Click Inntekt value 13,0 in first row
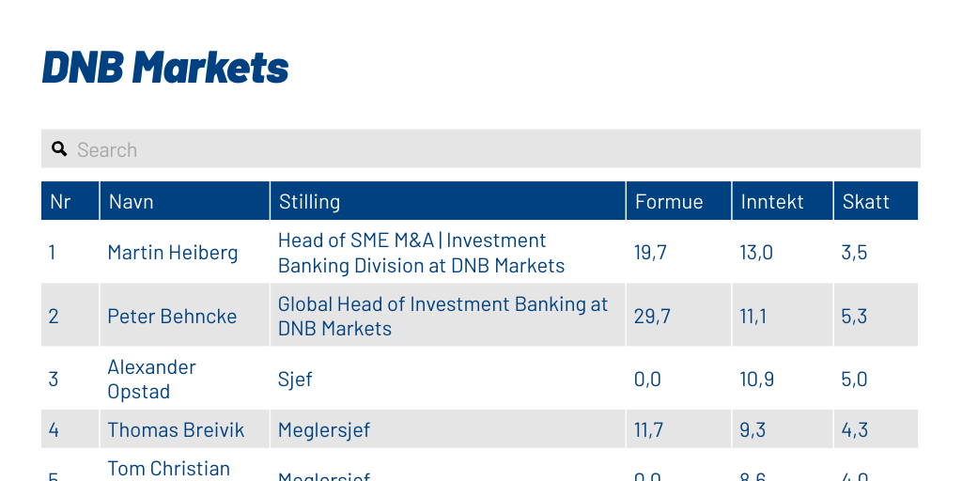 click(756, 253)
